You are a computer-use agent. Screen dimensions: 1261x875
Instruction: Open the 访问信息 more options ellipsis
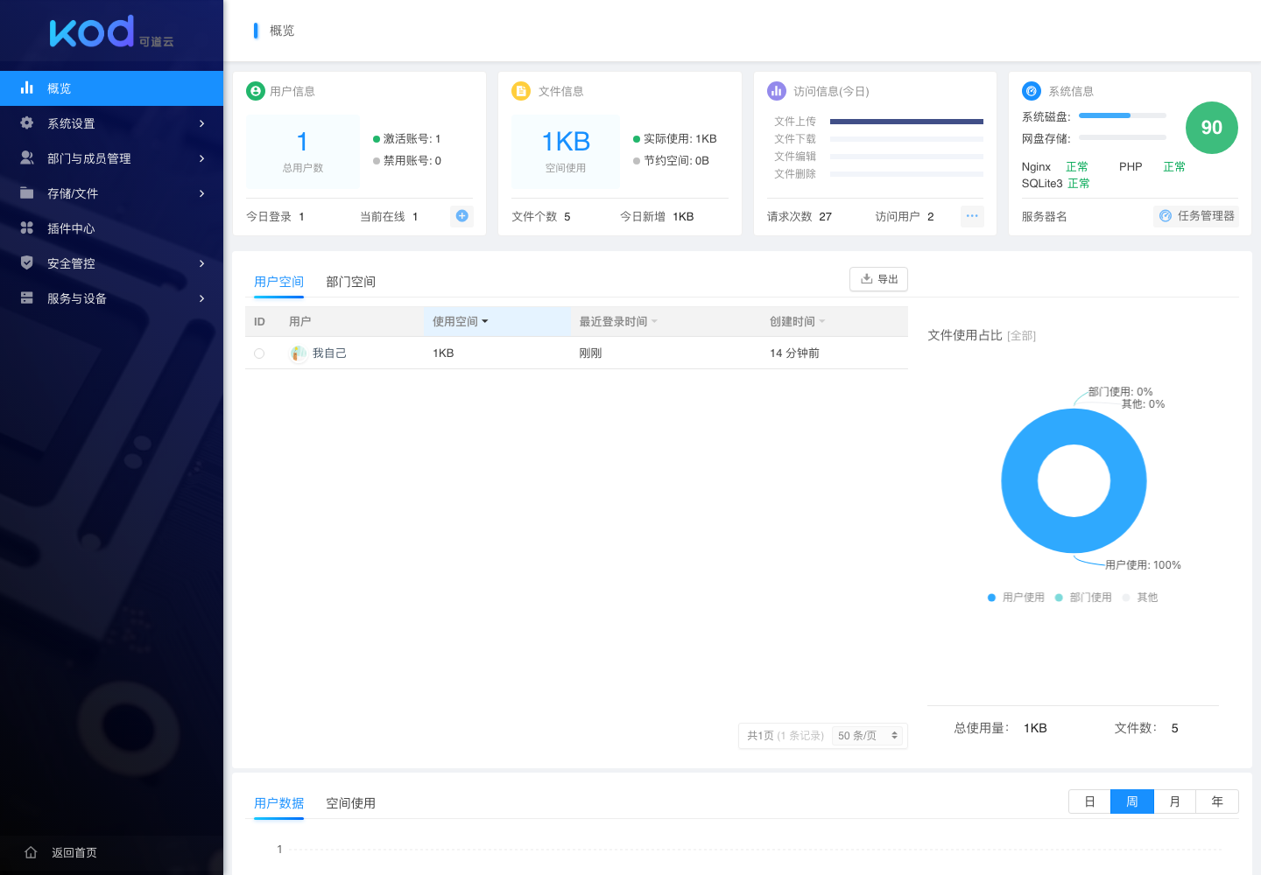click(972, 216)
